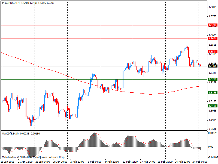Screen dimensions: 218x164
Task: Click the 1.5765 price scale value
Action: (x=213, y=16)
